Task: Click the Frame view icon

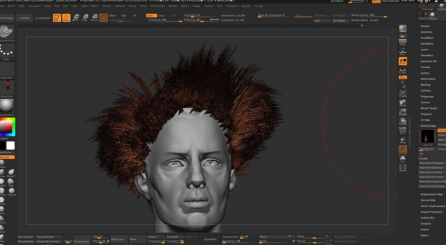Action: click(x=403, y=93)
